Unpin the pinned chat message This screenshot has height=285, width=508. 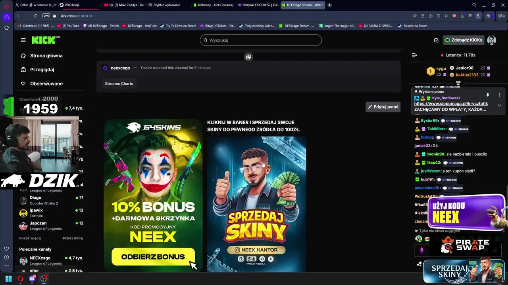coord(487,95)
